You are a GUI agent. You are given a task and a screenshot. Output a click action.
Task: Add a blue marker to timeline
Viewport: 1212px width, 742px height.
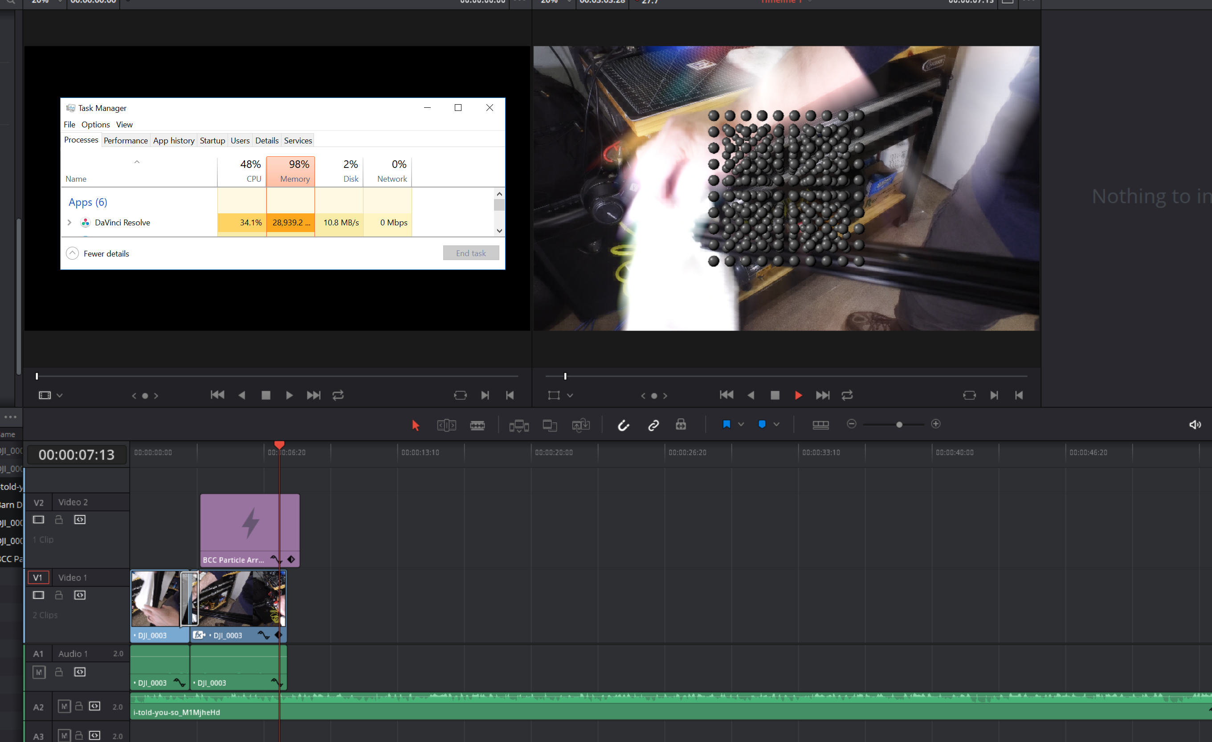pos(762,424)
